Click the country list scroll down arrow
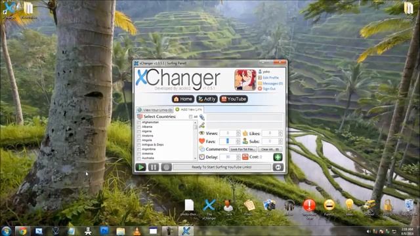Viewport: 420px width, 236px height. tap(196, 159)
